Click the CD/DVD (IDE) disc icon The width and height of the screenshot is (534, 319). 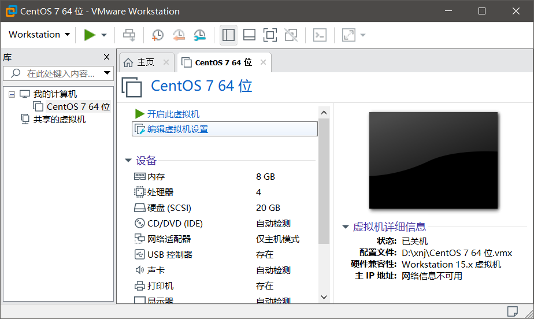pyautogui.click(x=140, y=223)
